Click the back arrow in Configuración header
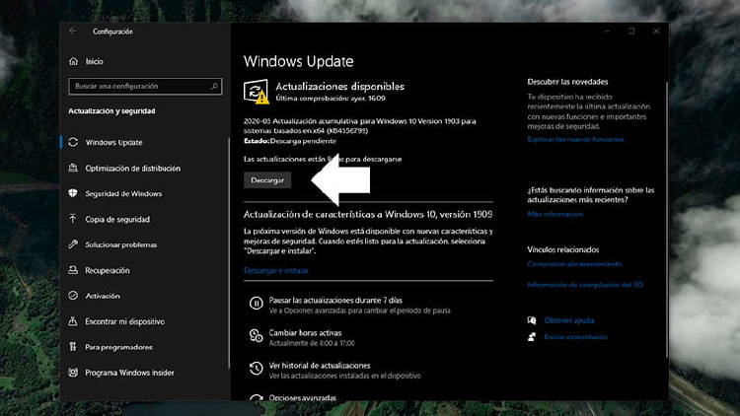The image size is (740, 416). point(73,32)
